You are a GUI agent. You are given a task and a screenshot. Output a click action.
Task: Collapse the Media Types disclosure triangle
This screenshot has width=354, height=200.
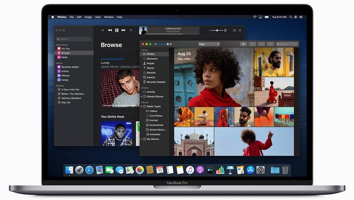point(142,106)
